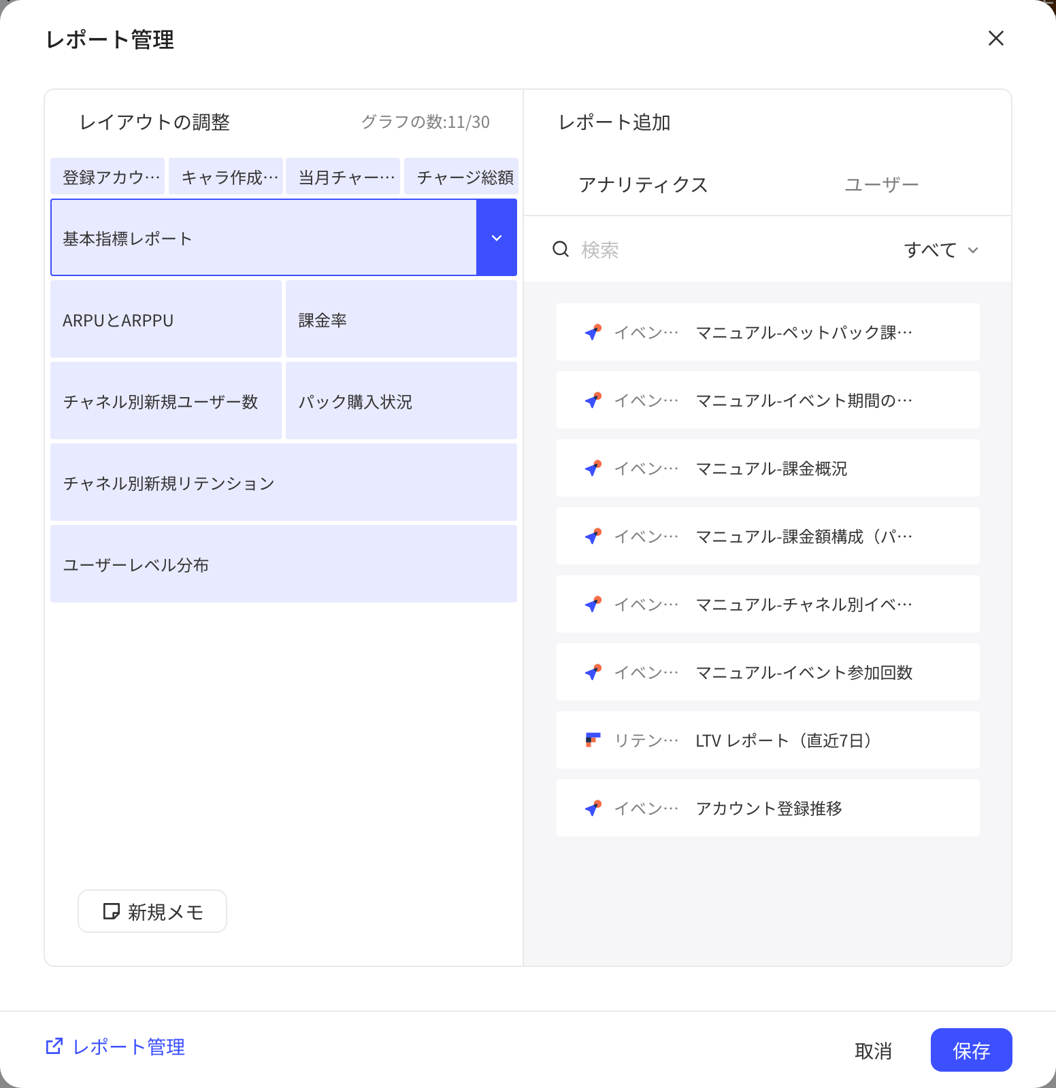Add the マニュアル-イベント参加回数 report
This screenshot has width=1056, height=1088.
[768, 672]
